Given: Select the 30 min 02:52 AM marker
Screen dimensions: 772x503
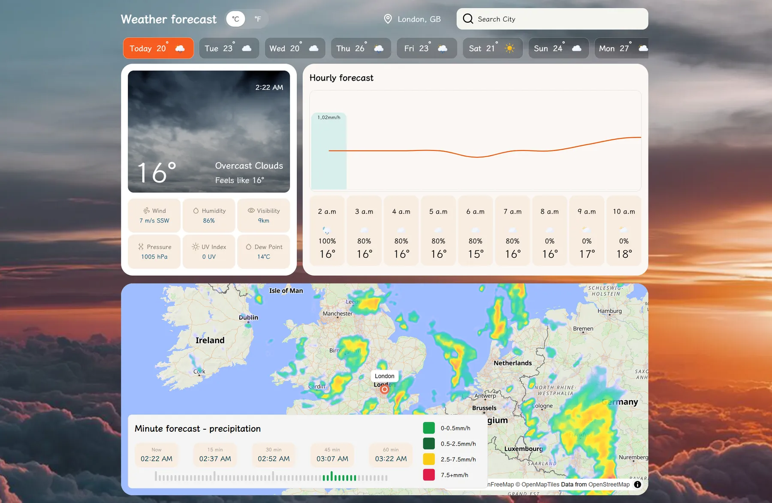Looking at the screenshot, I should click(x=274, y=455).
